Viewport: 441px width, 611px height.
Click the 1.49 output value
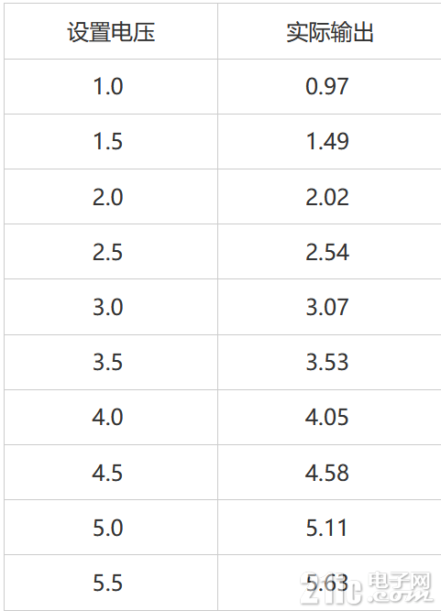pyautogui.click(x=326, y=141)
